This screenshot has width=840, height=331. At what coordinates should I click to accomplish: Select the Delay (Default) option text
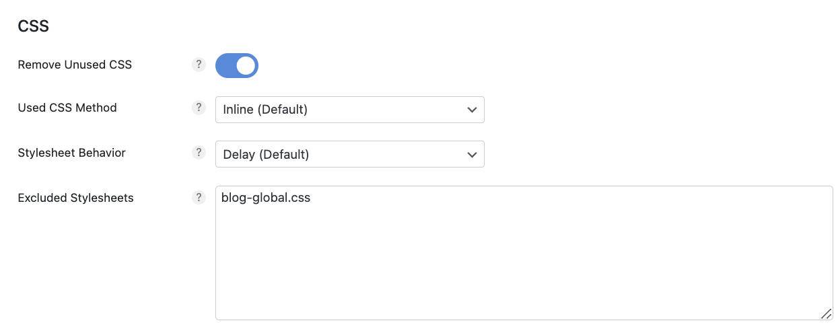click(x=266, y=155)
